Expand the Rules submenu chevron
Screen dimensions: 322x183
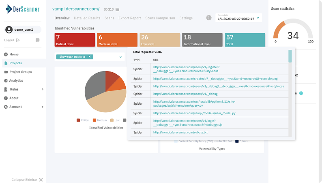click(x=43, y=89)
